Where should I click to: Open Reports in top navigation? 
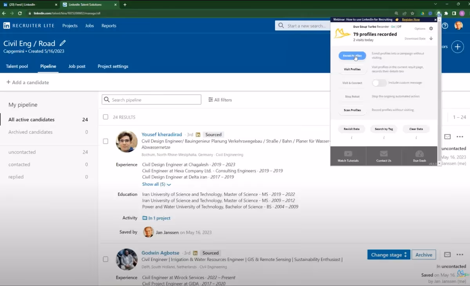(109, 26)
